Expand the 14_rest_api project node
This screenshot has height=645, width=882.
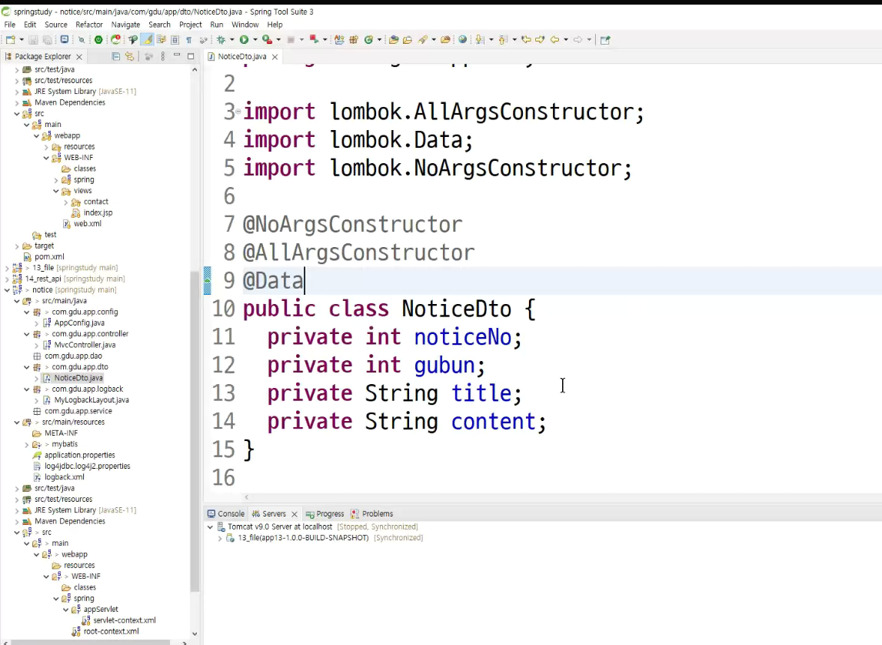(x=8, y=279)
